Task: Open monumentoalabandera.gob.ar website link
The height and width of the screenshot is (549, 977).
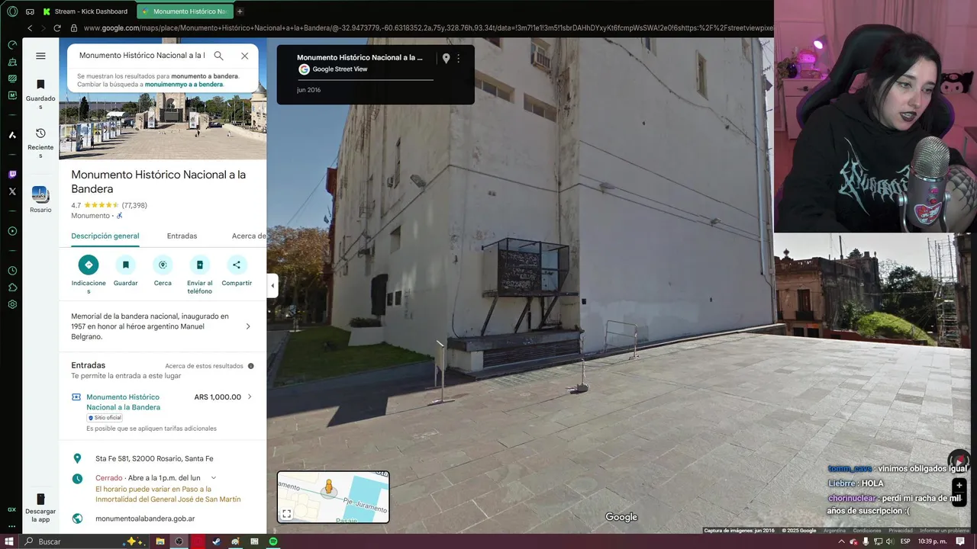Action: (x=145, y=518)
